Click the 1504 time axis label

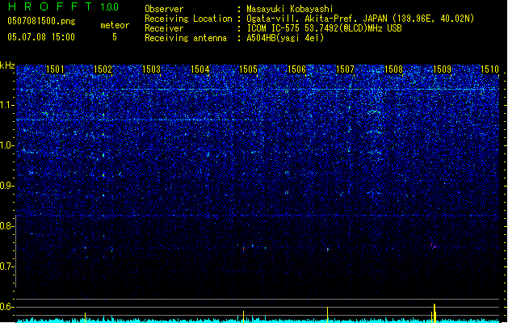pos(200,69)
